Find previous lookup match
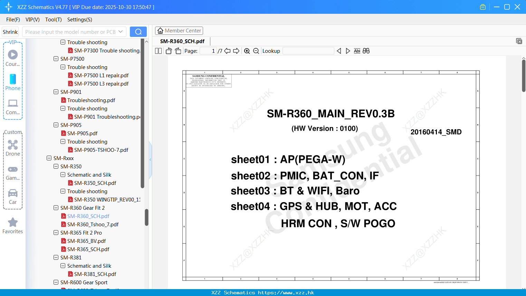526x296 pixels. tap(339, 51)
